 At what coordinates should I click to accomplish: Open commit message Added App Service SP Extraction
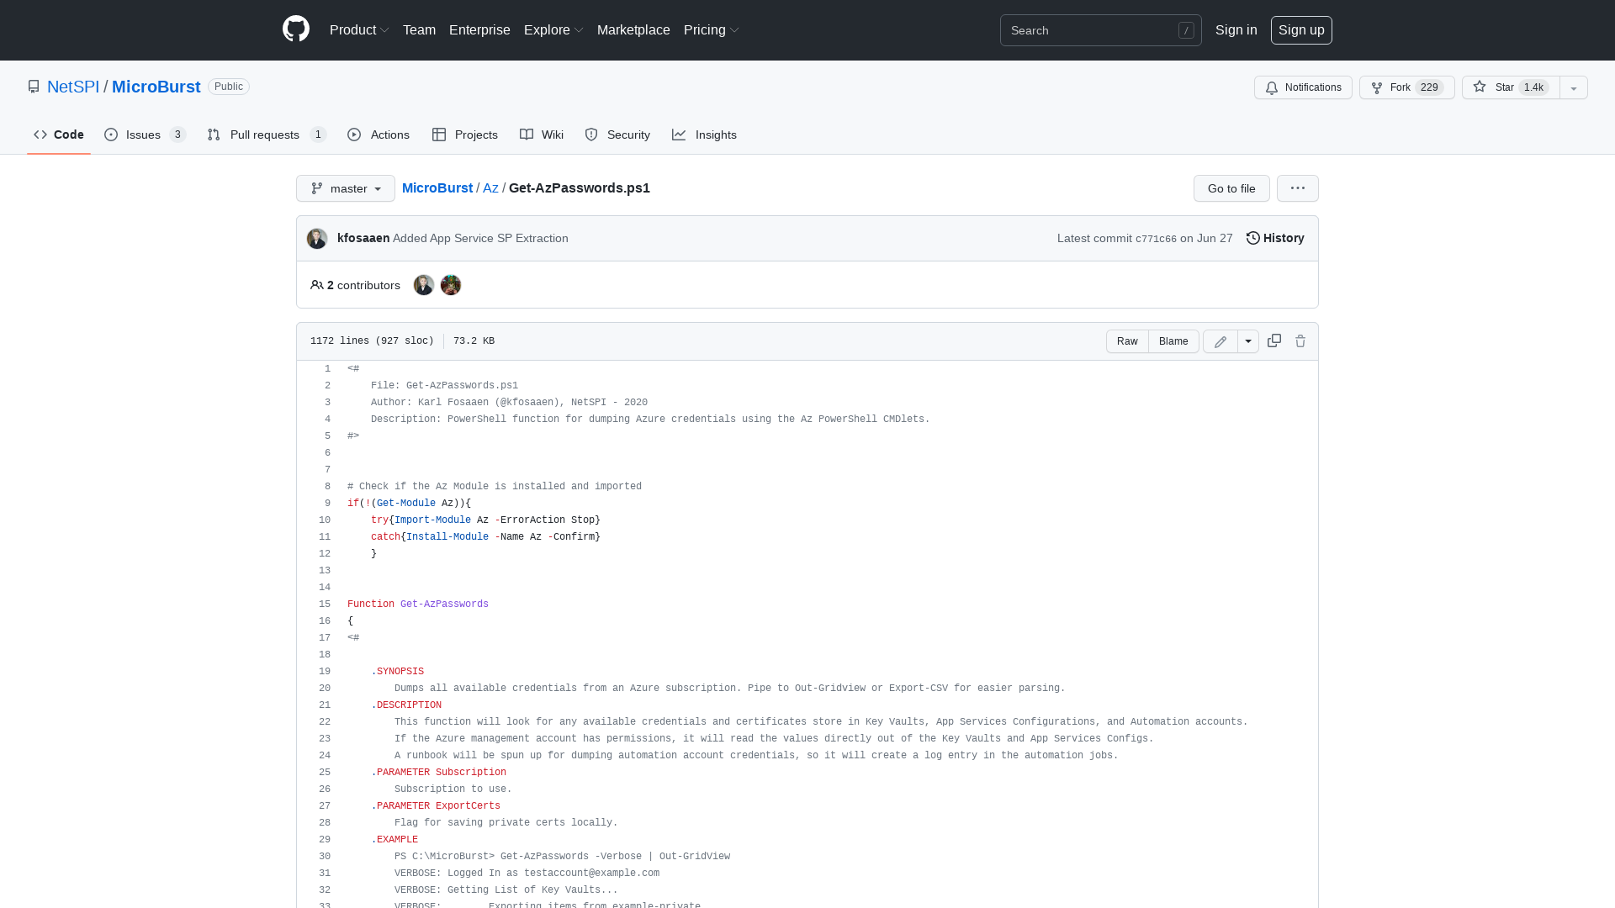coord(480,238)
